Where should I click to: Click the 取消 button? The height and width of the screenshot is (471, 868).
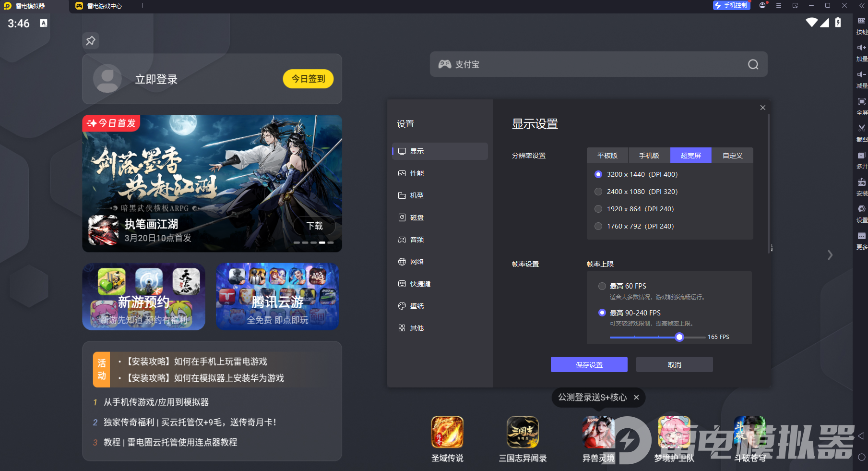[675, 364]
